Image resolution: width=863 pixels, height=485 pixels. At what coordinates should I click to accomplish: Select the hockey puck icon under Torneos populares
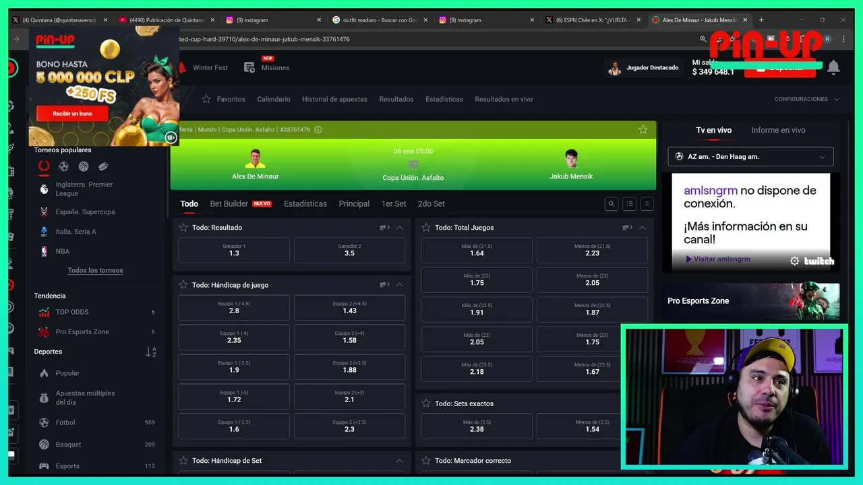(x=103, y=166)
